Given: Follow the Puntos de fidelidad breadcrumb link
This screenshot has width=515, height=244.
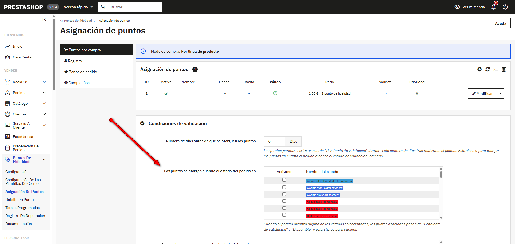Looking at the screenshot, I should (x=78, y=21).
